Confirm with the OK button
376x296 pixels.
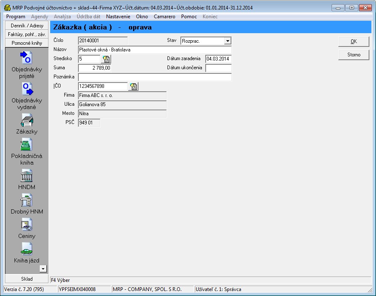(x=354, y=41)
